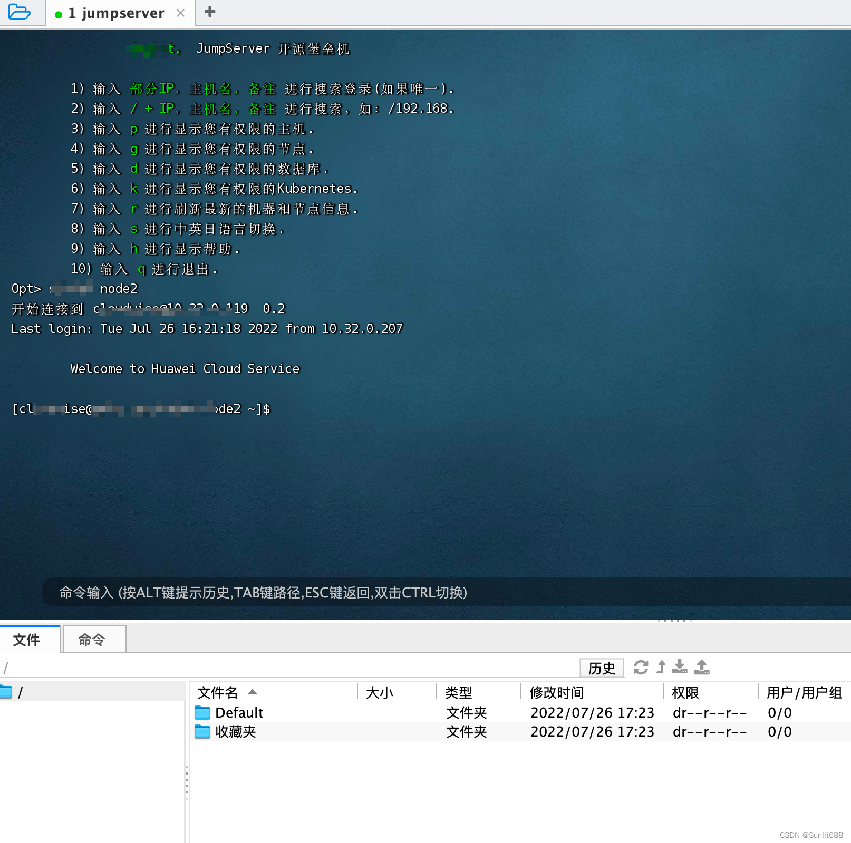Screen dimensions: 851x843
Task: Click the 历史 button
Action: coord(602,668)
